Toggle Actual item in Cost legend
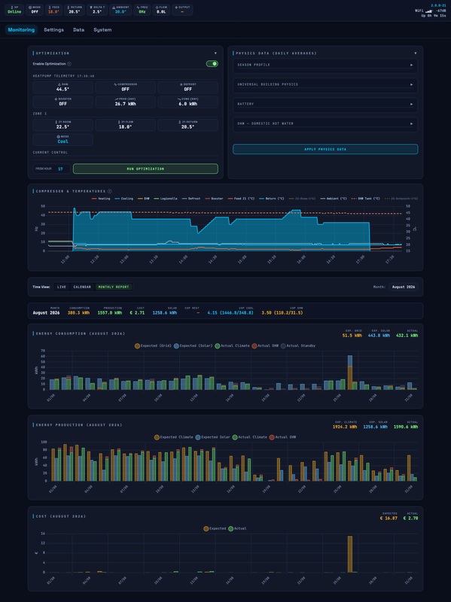This screenshot has width=451, height=602. [237, 529]
